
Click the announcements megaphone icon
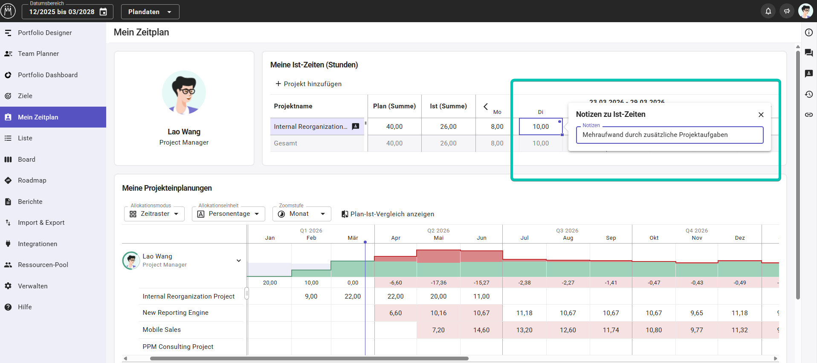787,11
